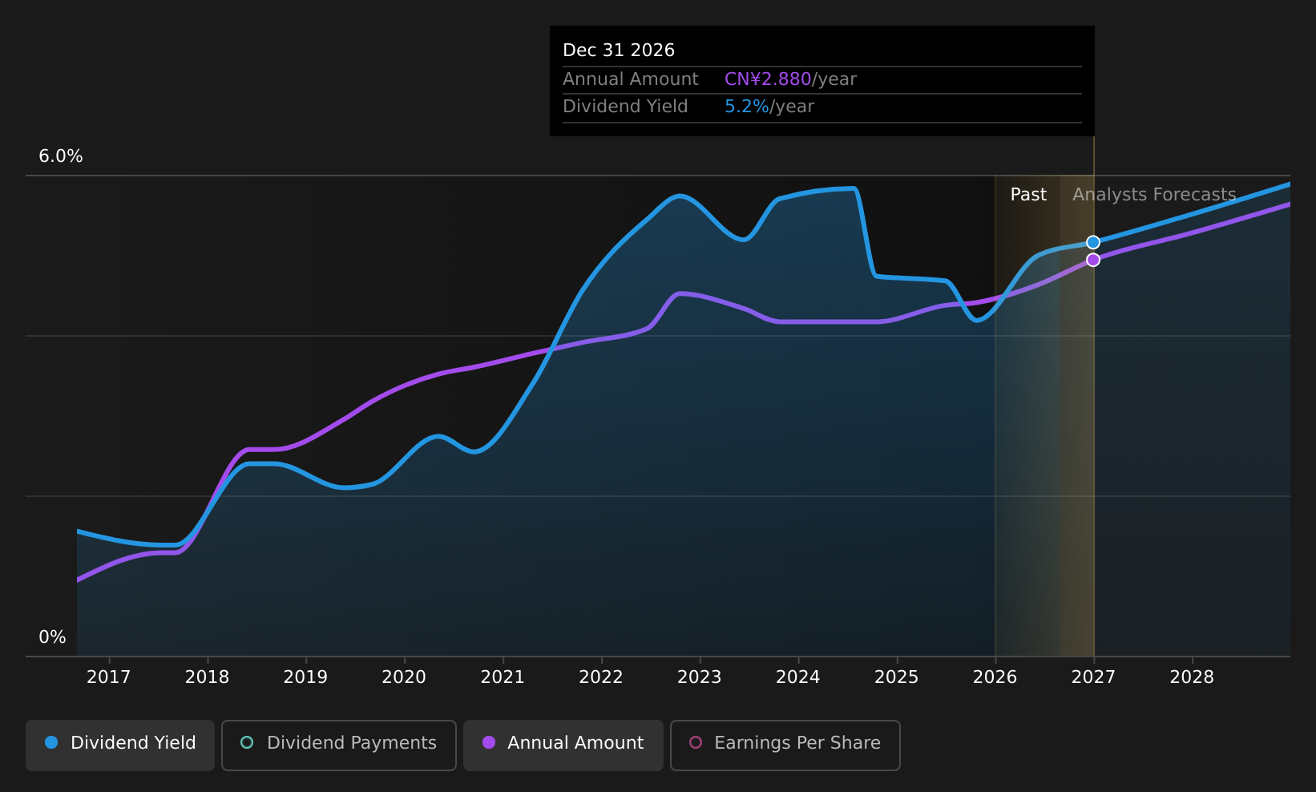Click the 6.0% y-axis label
Image resolution: width=1316 pixels, height=792 pixels.
point(61,156)
